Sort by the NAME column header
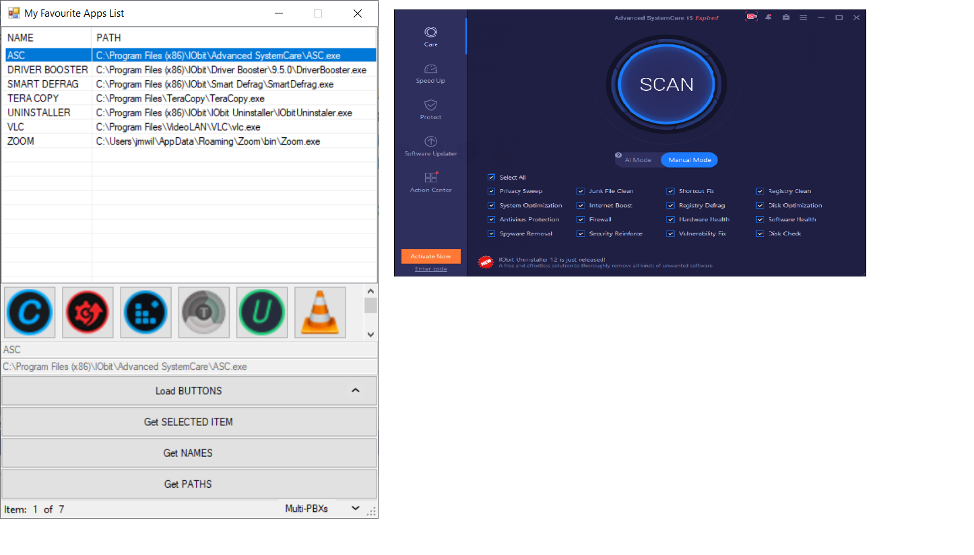 [46, 38]
